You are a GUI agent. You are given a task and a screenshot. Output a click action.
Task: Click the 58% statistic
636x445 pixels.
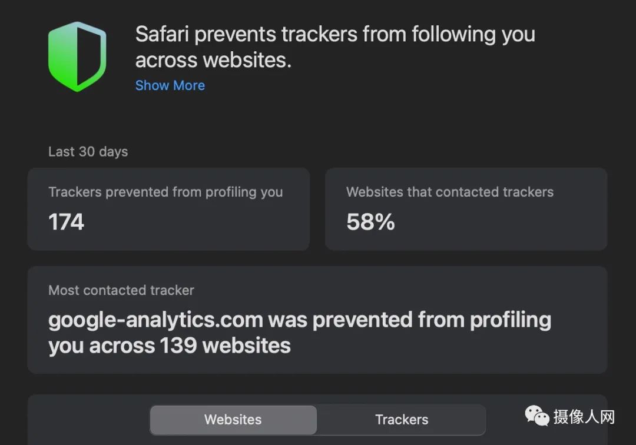point(370,222)
